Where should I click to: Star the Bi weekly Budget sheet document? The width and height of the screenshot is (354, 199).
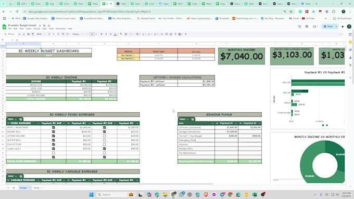[x=40, y=25]
